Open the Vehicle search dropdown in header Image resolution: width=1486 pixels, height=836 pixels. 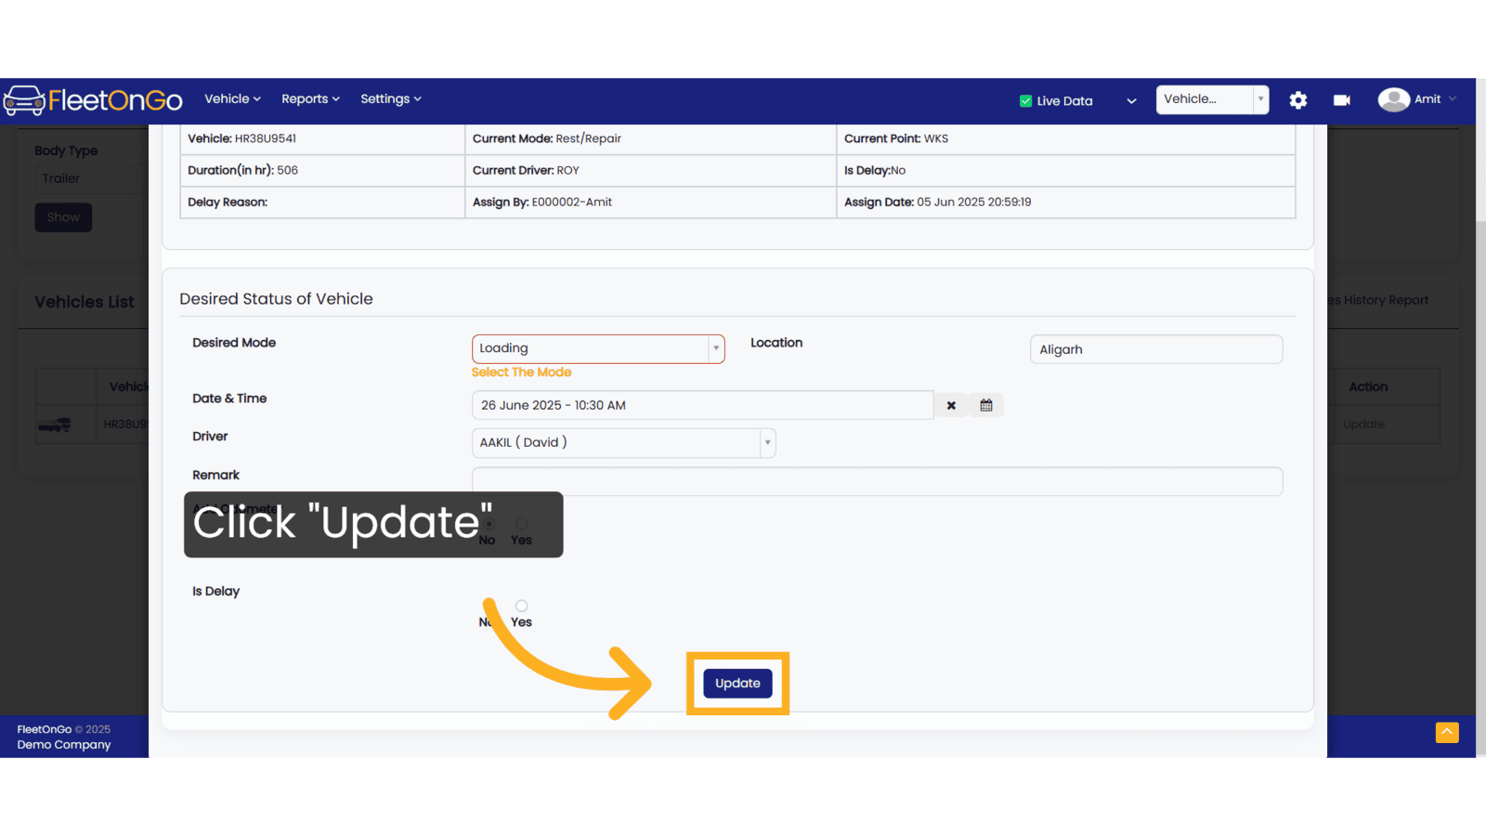[1212, 99]
